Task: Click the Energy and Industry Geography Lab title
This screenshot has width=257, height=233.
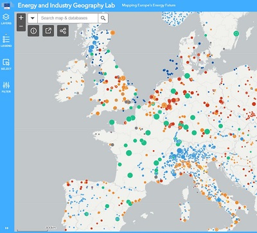Action: coord(66,5)
